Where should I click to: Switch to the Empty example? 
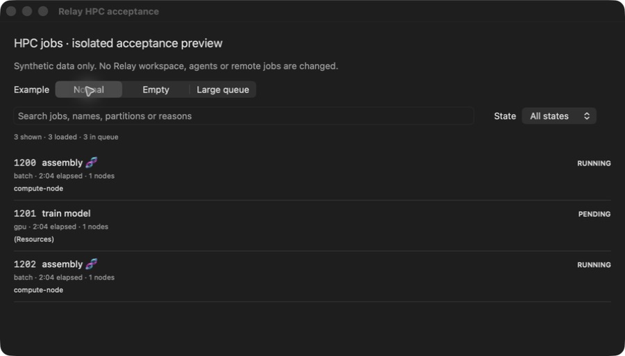pos(156,90)
